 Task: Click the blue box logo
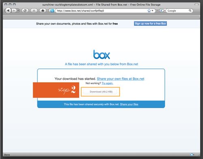pos(101,54)
